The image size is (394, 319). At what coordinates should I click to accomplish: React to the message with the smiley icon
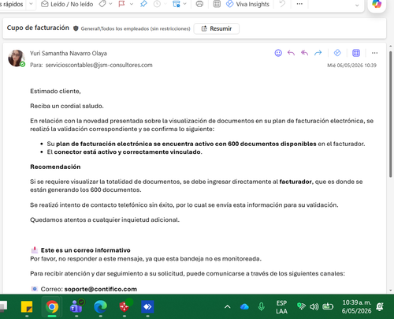pos(278,53)
